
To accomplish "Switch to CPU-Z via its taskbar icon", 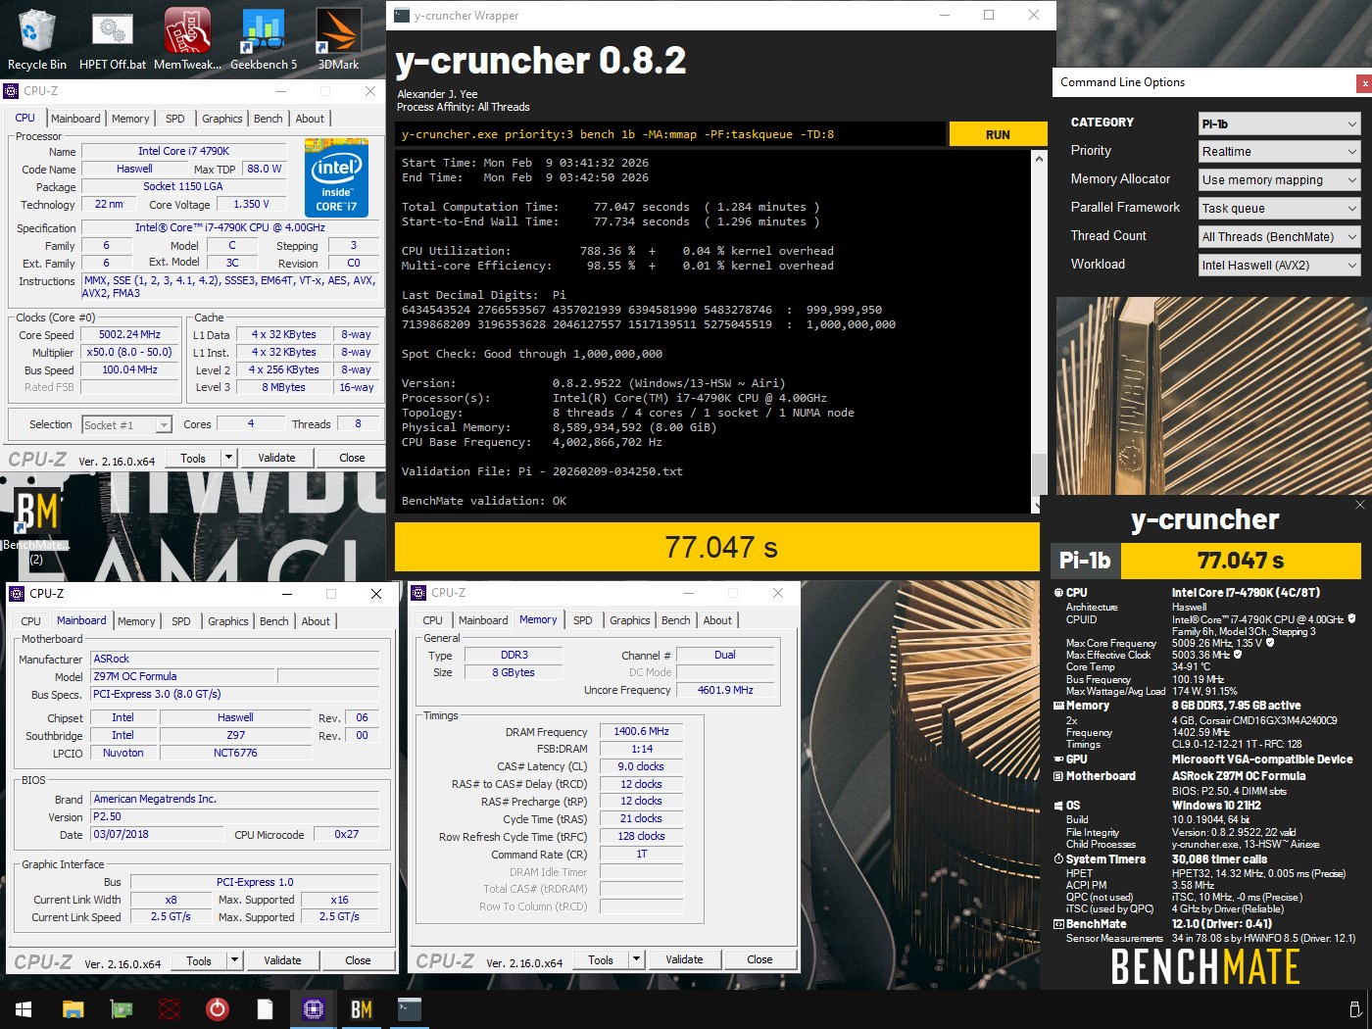I will [x=314, y=1008].
